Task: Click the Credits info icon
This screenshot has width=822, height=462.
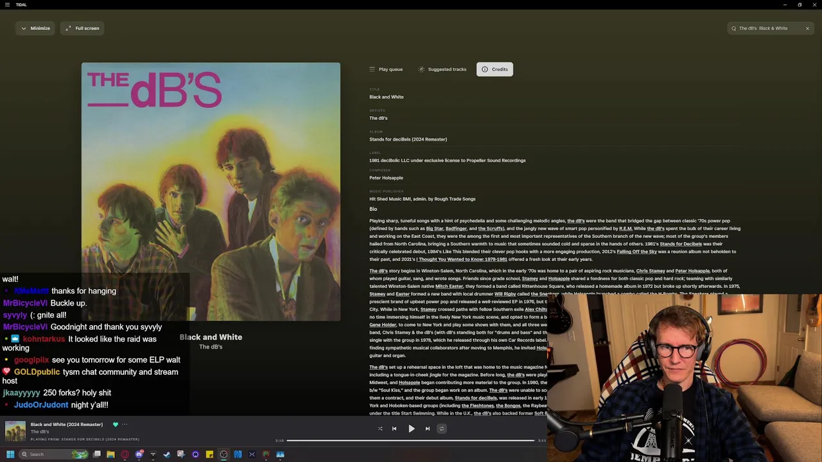Action: (x=485, y=69)
